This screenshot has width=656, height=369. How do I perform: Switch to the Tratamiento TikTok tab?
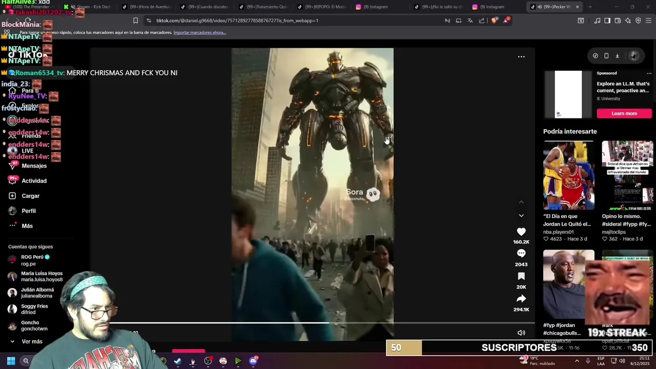pyautogui.click(x=263, y=7)
